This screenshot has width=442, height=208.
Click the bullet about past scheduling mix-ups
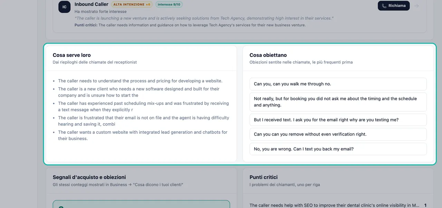[x=143, y=106]
